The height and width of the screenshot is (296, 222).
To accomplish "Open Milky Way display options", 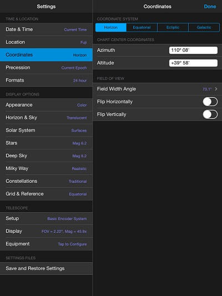I will click(x=46, y=168).
